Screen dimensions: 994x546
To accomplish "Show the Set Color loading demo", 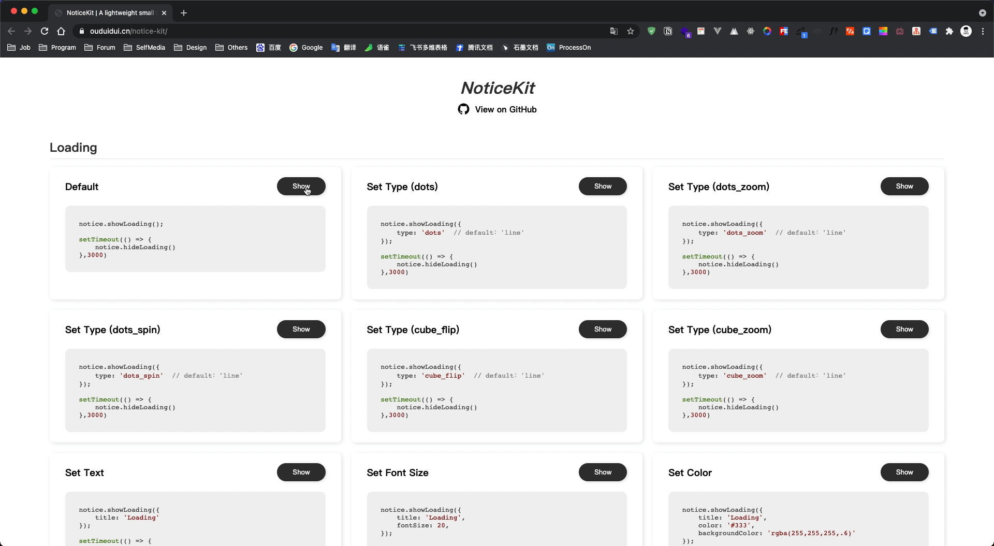I will point(904,472).
